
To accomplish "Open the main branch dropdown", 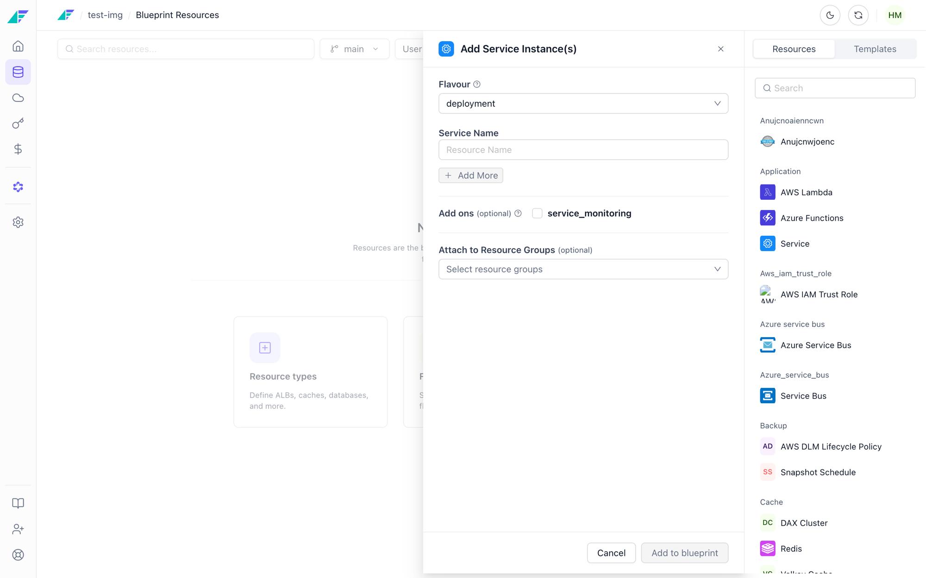I will pos(354,49).
